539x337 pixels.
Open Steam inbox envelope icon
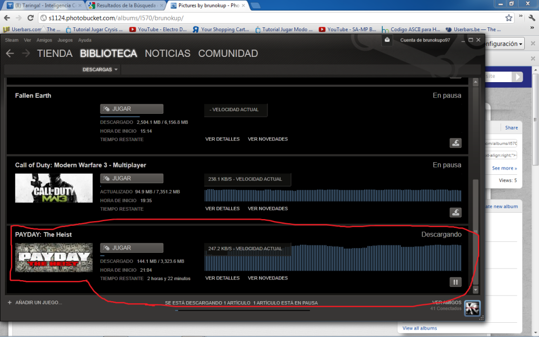pyautogui.click(x=387, y=40)
